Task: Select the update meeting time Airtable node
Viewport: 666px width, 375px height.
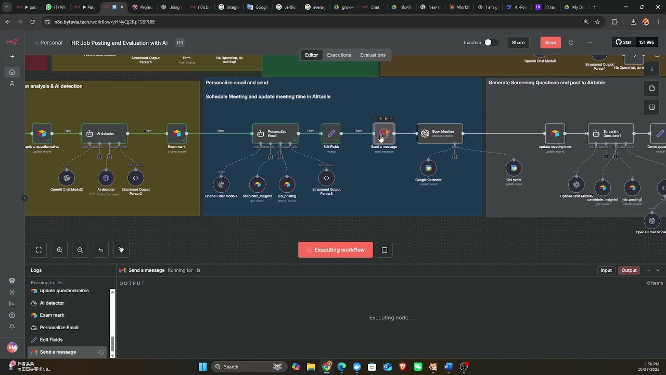Action: (555, 134)
